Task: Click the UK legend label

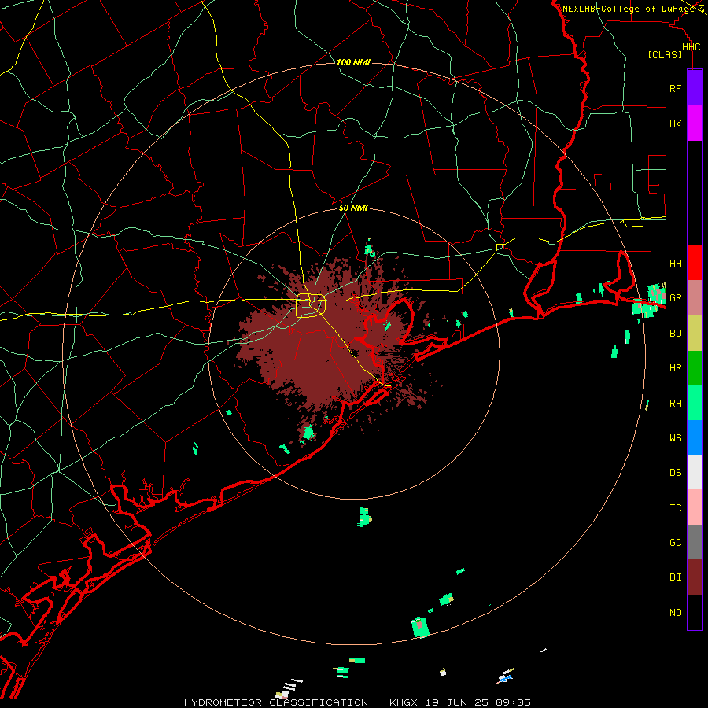Action: (675, 124)
